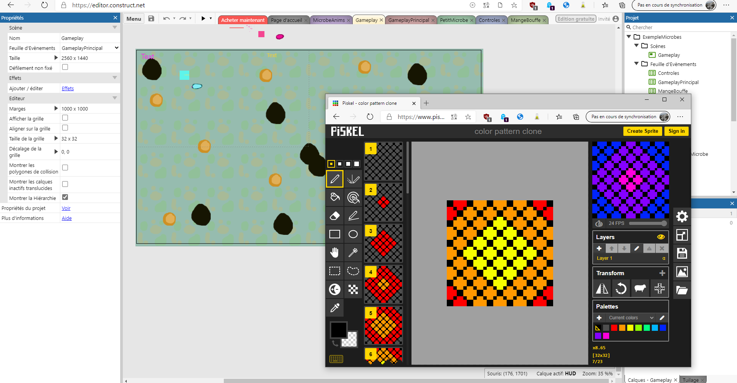This screenshot has height=383, width=737.
Task: Select the paint bucket tool in Piskel
Action: pos(335,197)
